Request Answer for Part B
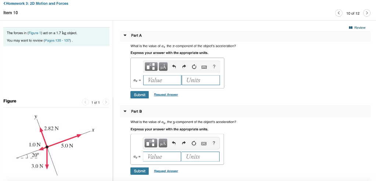The image size is (376, 181). pos(166,171)
